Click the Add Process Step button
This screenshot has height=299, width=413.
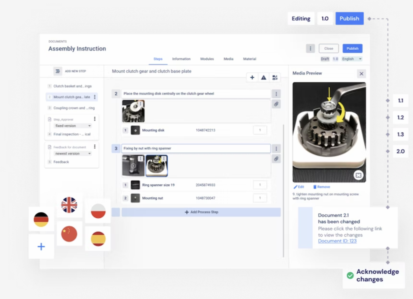(201, 212)
